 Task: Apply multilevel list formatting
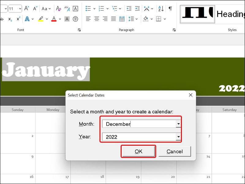(x=114, y=9)
